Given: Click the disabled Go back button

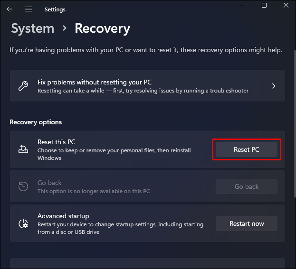Looking at the screenshot, I should [247, 186].
